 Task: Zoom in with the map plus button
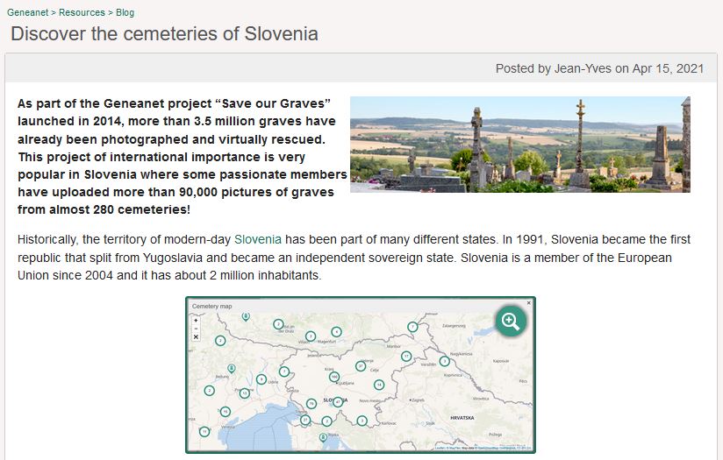pos(196,320)
